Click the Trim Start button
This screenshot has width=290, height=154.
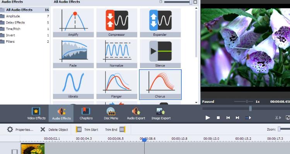tap(87, 129)
